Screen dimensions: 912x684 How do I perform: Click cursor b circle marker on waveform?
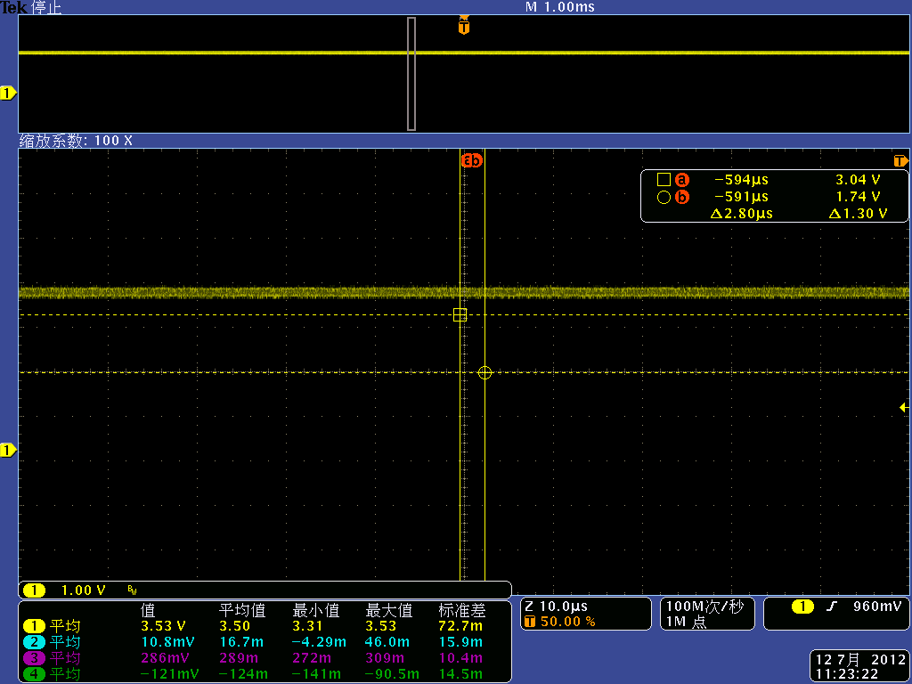point(484,372)
